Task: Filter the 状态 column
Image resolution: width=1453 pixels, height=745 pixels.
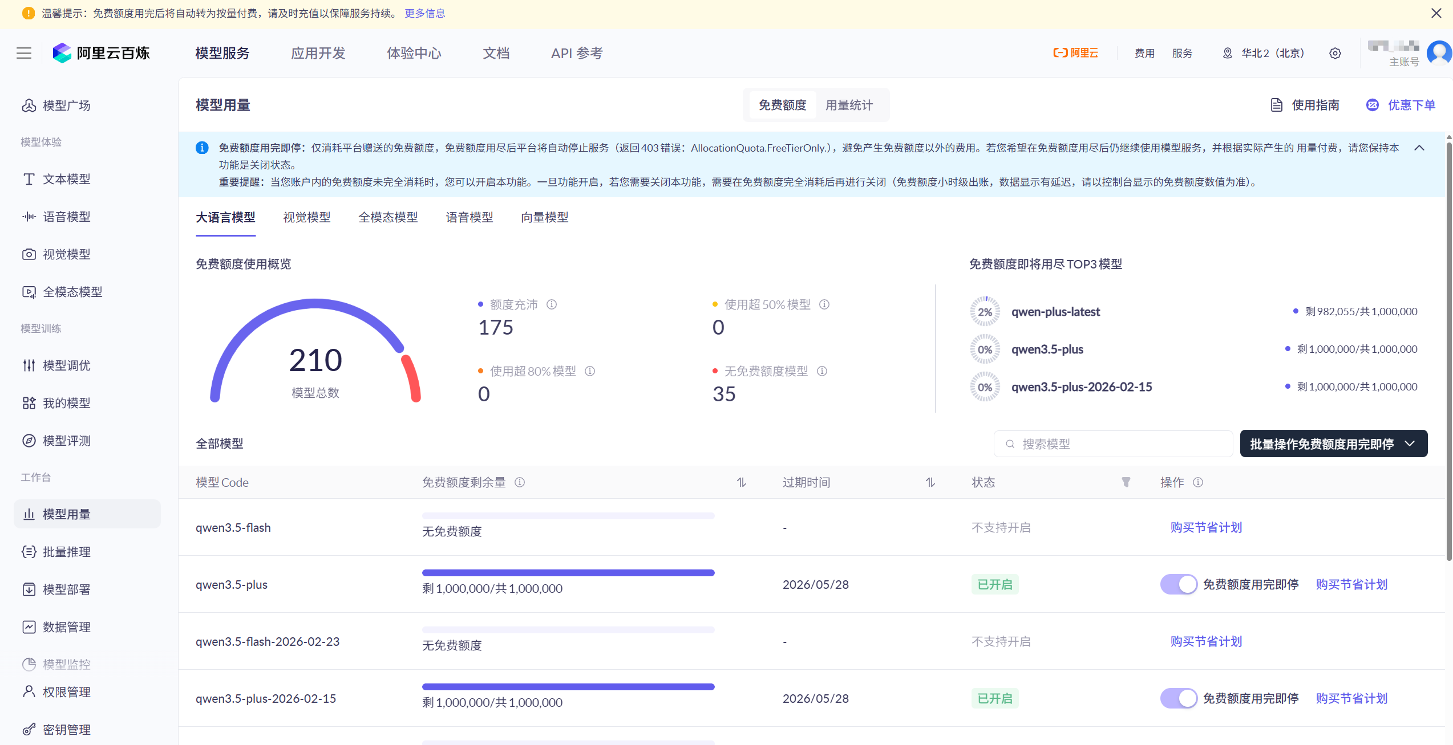Action: [1126, 482]
